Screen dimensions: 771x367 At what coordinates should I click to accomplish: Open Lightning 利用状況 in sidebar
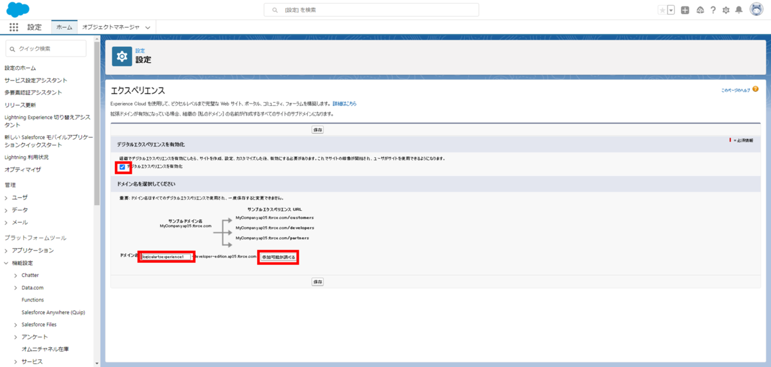coord(26,157)
